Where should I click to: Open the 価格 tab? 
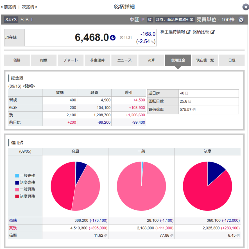coord(17,60)
